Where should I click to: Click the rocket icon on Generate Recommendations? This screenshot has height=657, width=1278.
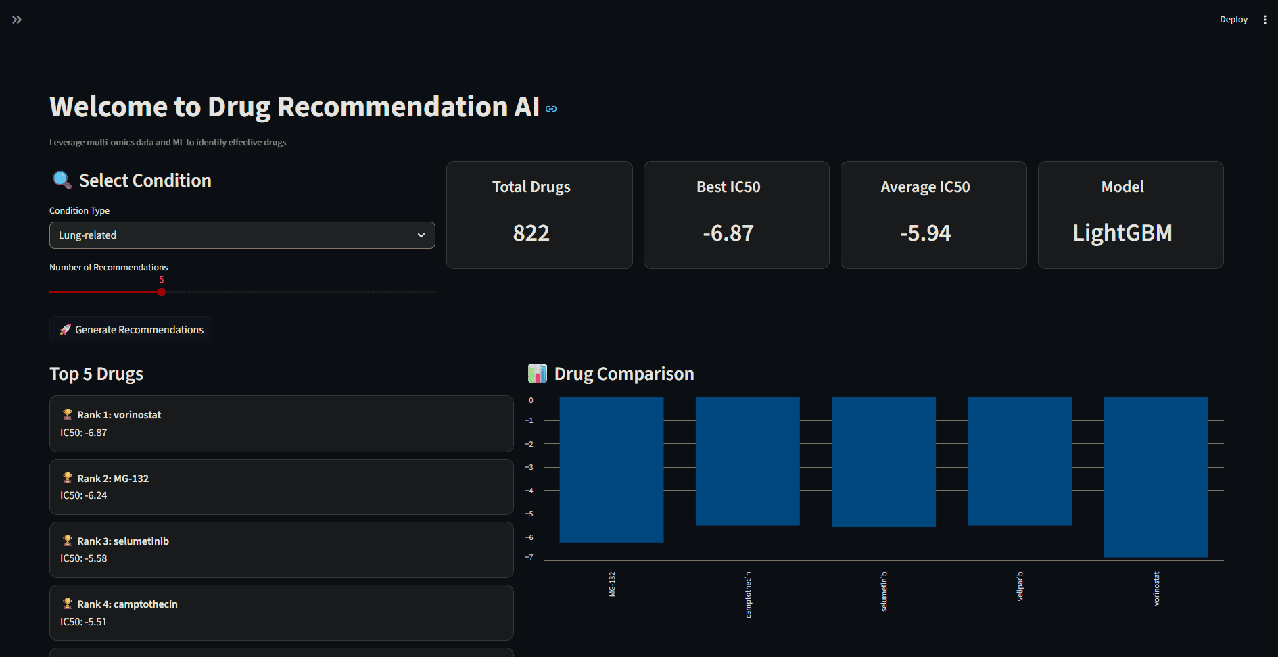coord(66,330)
